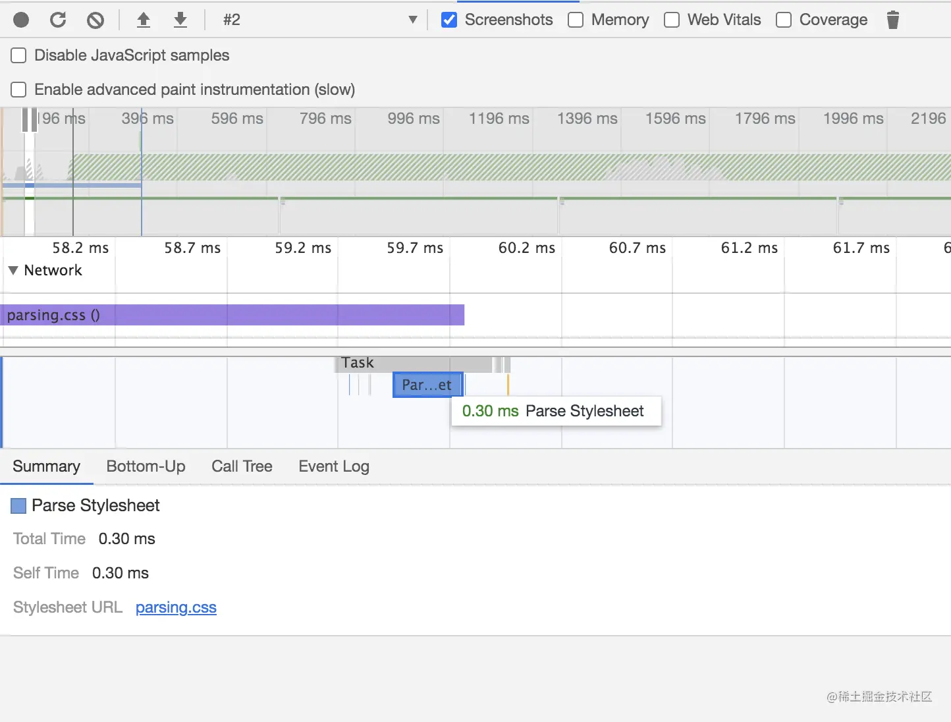This screenshot has width=951, height=722.
Task: Enable the Web Vitals checkbox
Action: click(672, 20)
